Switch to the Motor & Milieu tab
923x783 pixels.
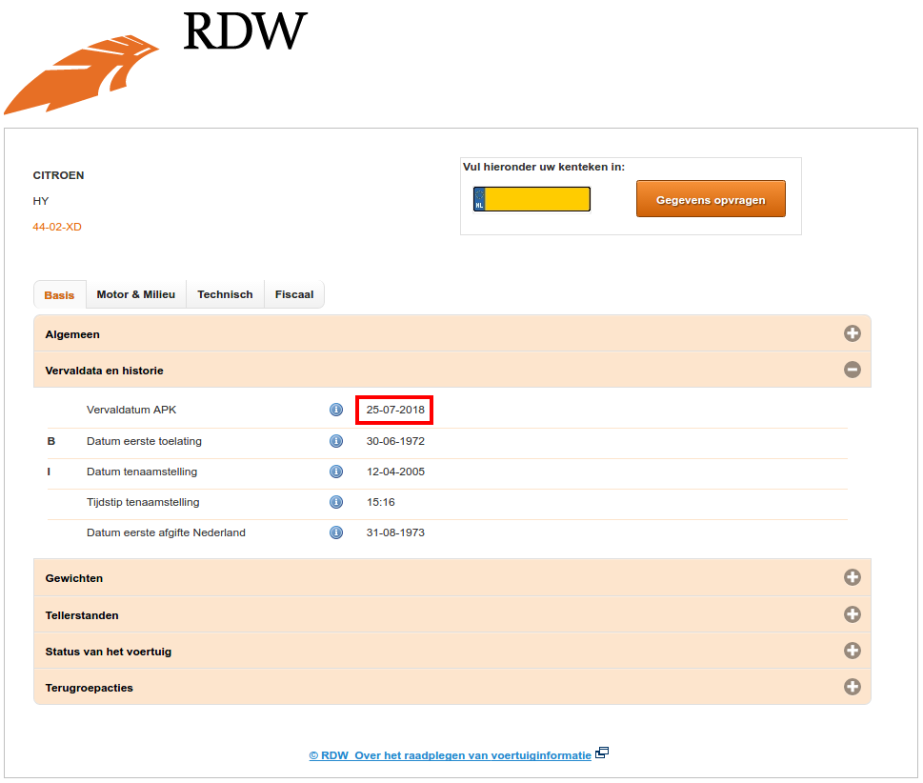coord(136,294)
